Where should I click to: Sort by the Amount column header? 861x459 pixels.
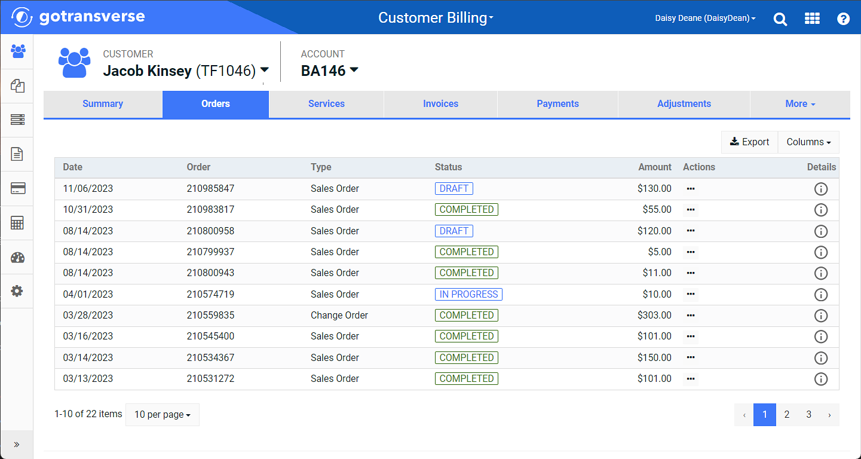pyautogui.click(x=655, y=167)
